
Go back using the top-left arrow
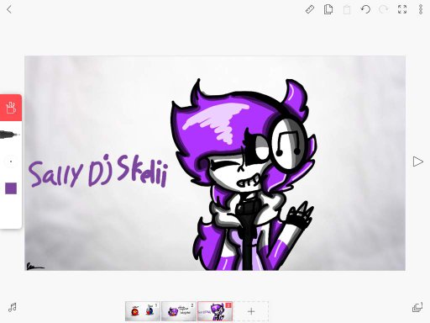[9, 9]
